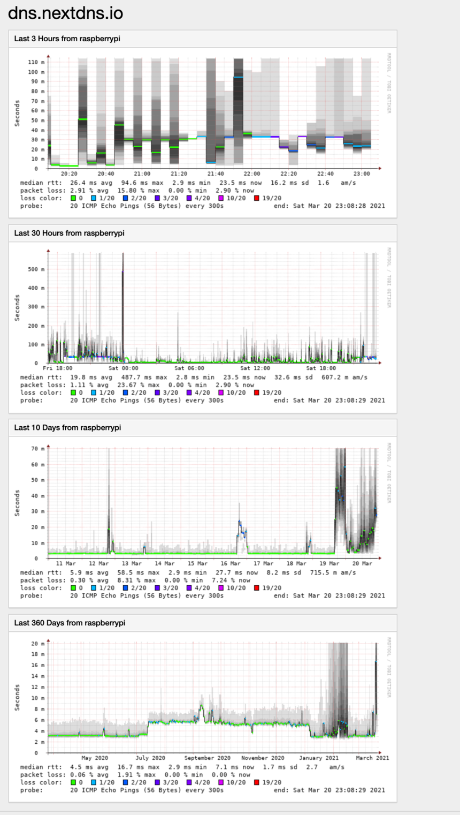Click the "19 Mar" axis label
460x815 pixels.
click(329, 563)
